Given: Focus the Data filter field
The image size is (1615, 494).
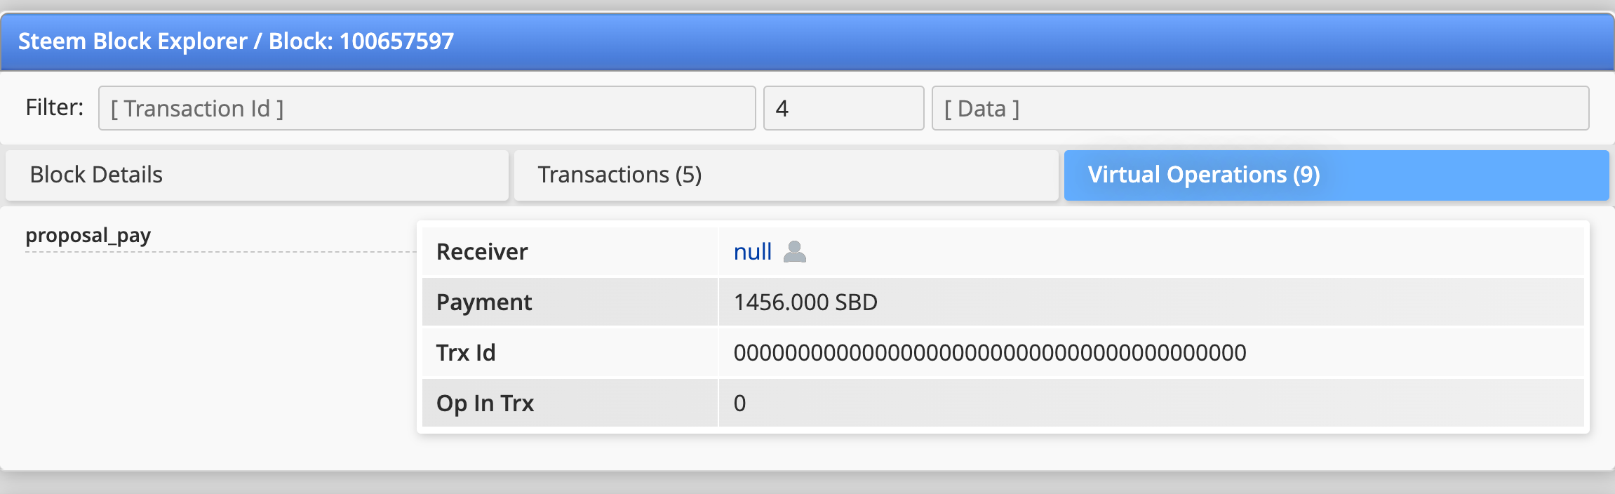Looking at the screenshot, I should click(x=1260, y=108).
